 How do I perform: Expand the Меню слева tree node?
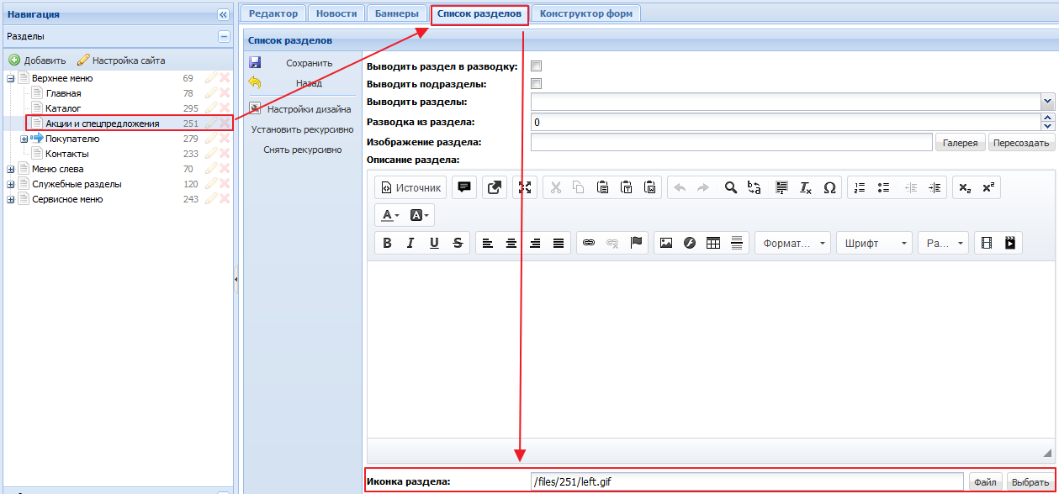pyautogui.click(x=11, y=169)
